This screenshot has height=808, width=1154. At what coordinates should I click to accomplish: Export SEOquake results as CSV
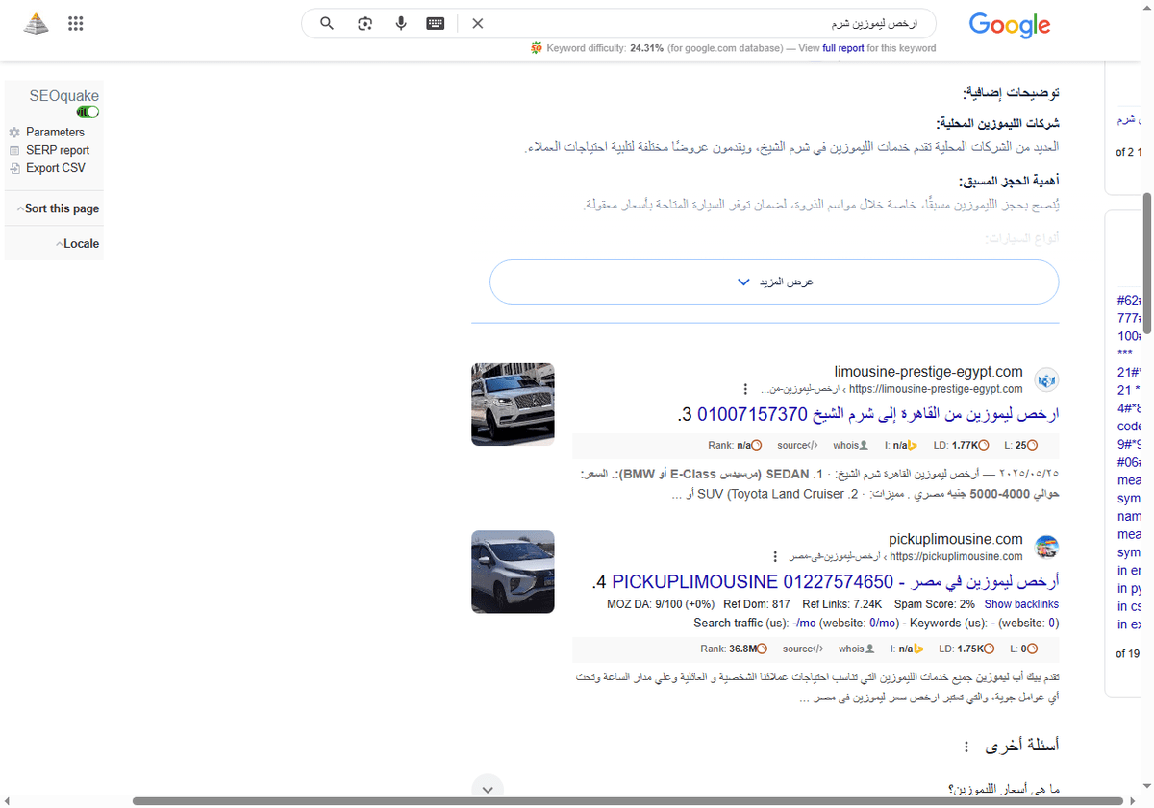pos(54,167)
